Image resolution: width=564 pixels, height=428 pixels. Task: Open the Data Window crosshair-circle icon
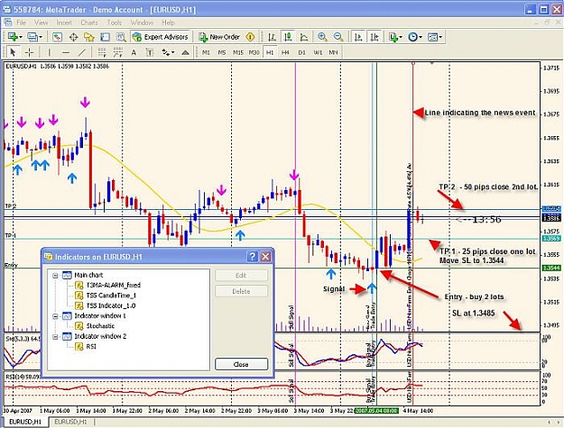click(73, 37)
